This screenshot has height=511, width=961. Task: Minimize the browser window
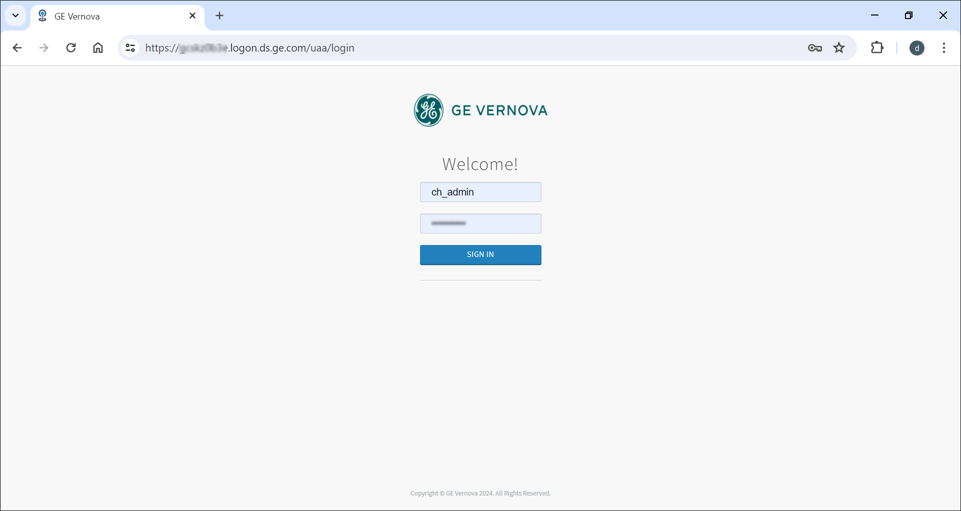[874, 15]
